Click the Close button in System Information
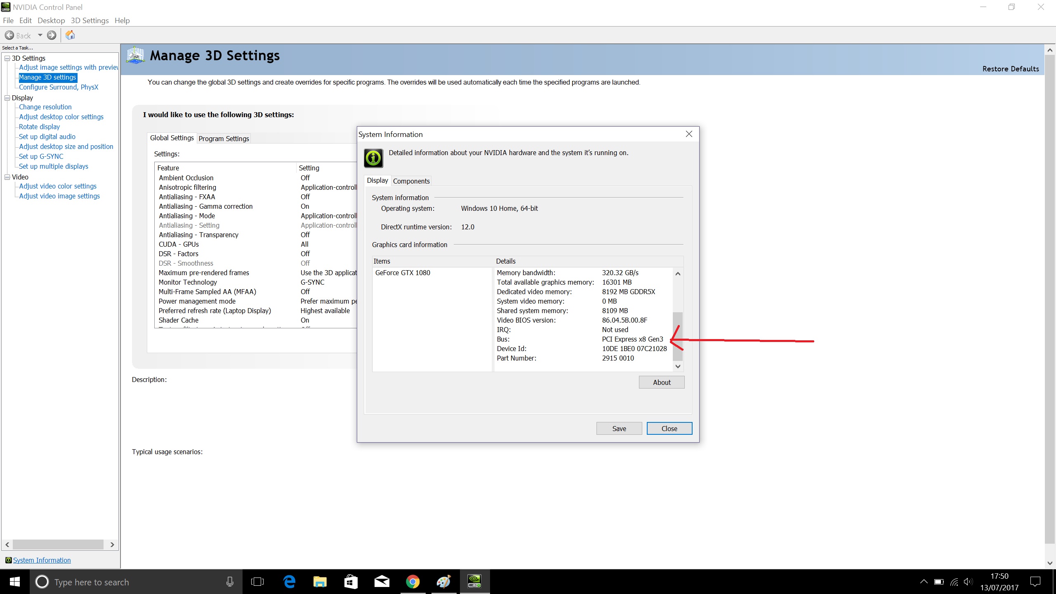The height and width of the screenshot is (594, 1056). click(x=669, y=429)
